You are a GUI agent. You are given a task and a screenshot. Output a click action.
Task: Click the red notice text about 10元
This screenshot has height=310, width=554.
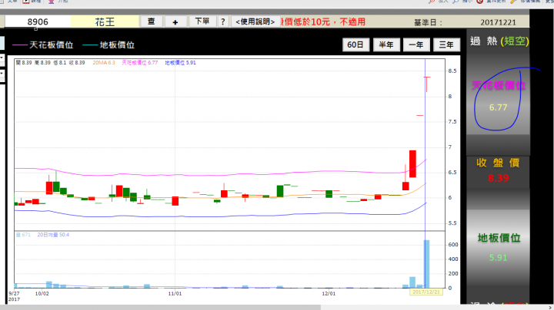coord(323,21)
